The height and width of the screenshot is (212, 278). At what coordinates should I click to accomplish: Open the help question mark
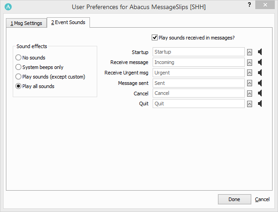pyautogui.click(x=249, y=5)
